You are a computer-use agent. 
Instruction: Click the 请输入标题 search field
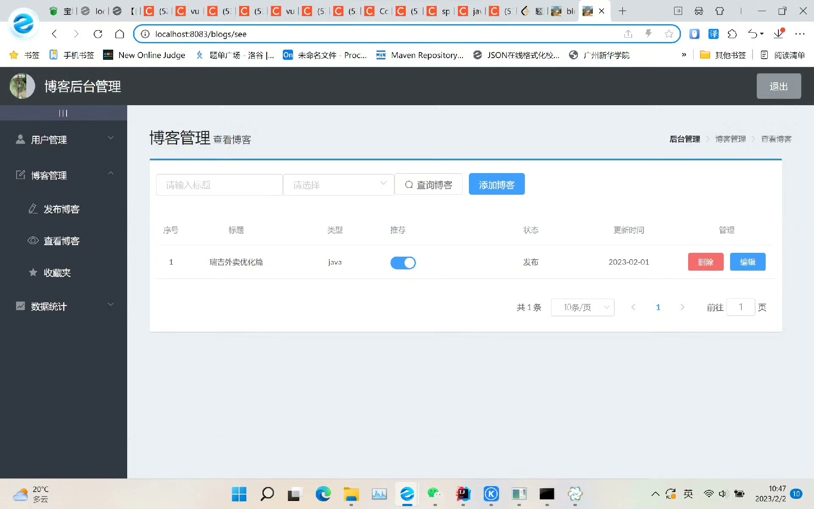coord(219,185)
